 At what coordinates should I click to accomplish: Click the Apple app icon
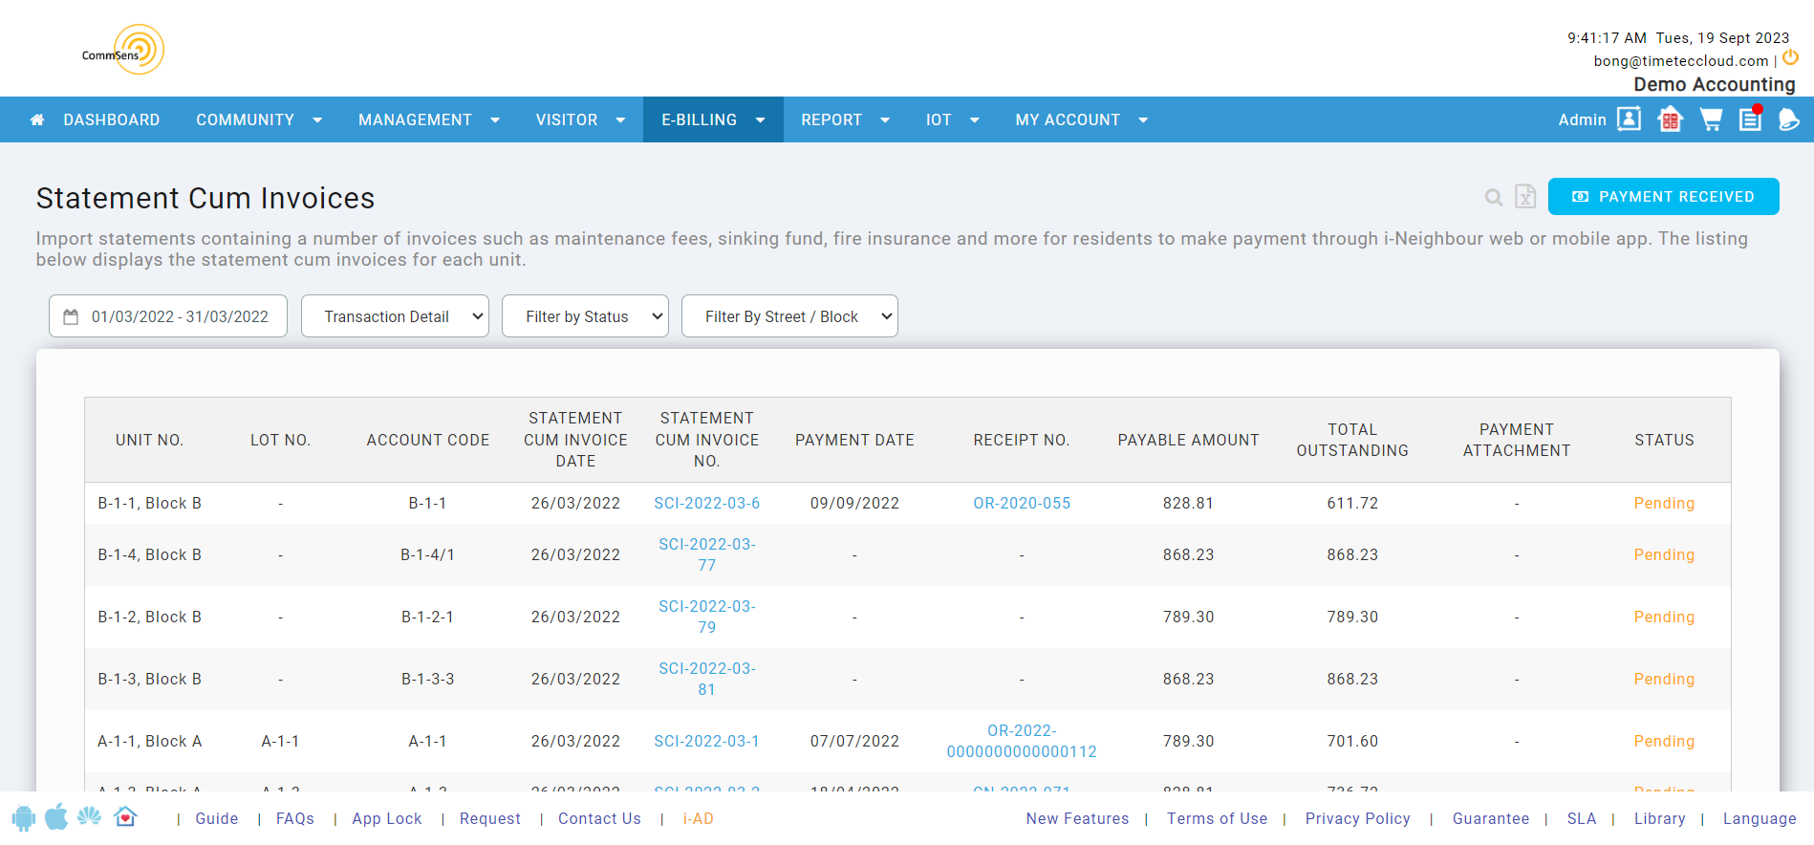pyautogui.click(x=56, y=817)
